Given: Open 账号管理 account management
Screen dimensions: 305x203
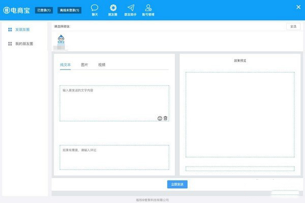Looking at the screenshot, I should (x=148, y=10).
